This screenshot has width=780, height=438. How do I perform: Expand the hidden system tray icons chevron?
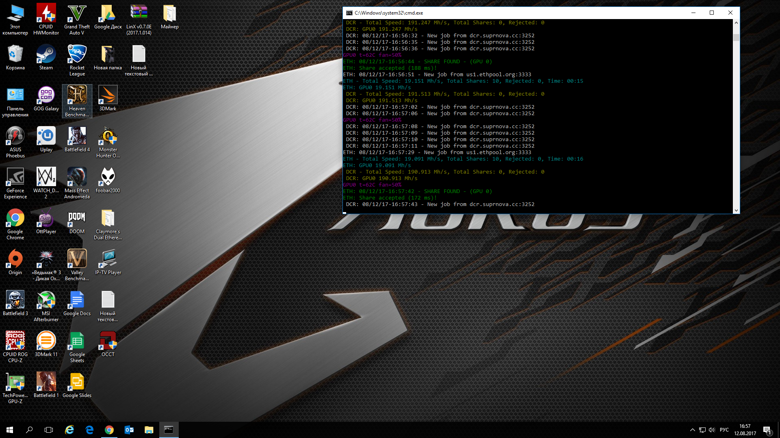pyautogui.click(x=692, y=430)
